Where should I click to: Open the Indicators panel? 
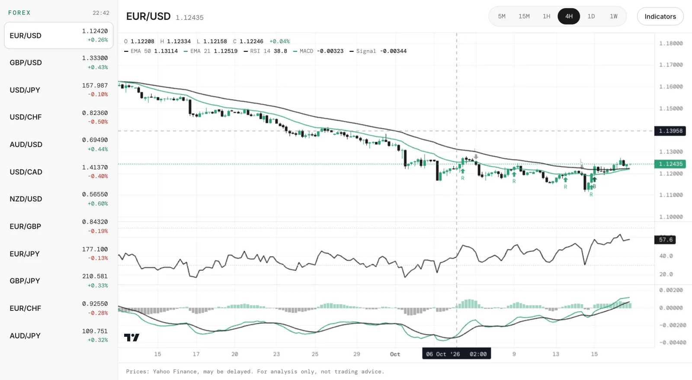click(660, 16)
